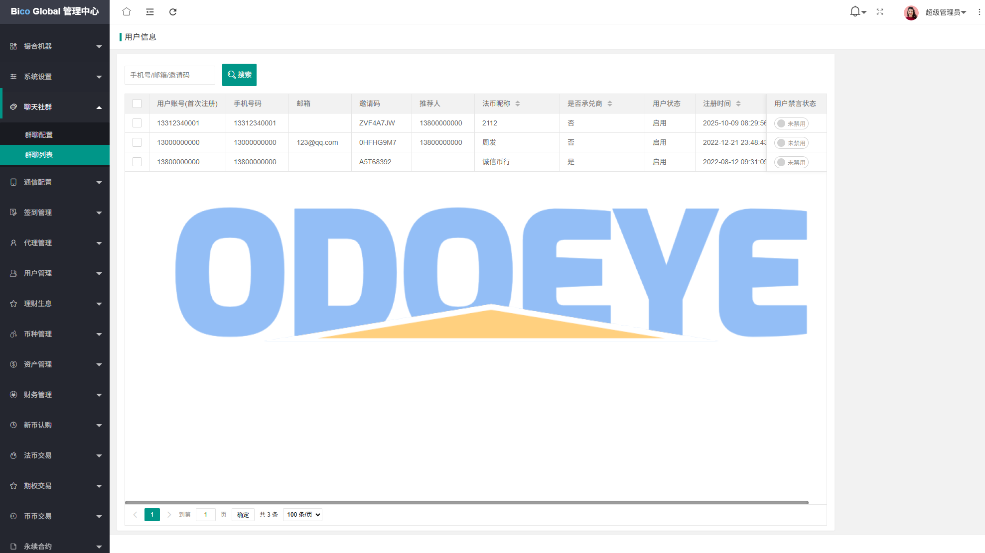Sort by 注册时间 column arrows

[x=738, y=104]
